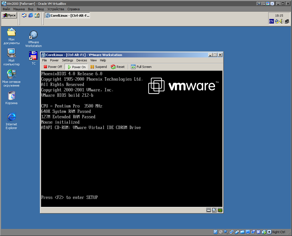The height and width of the screenshot is (236, 292).
Task: Click VirtualBox keyboard capture arrow indicator
Action: tap(269, 232)
